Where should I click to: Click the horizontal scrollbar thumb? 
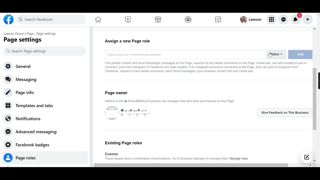click(191, 165)
